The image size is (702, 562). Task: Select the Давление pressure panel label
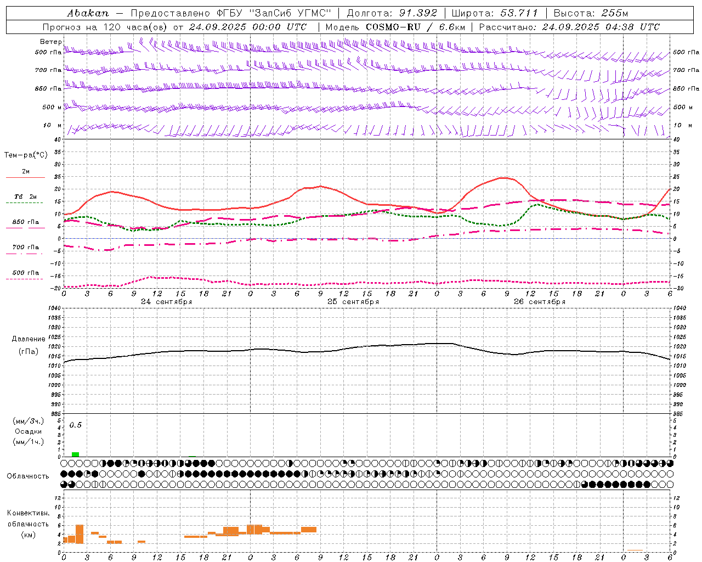point(29,339)
